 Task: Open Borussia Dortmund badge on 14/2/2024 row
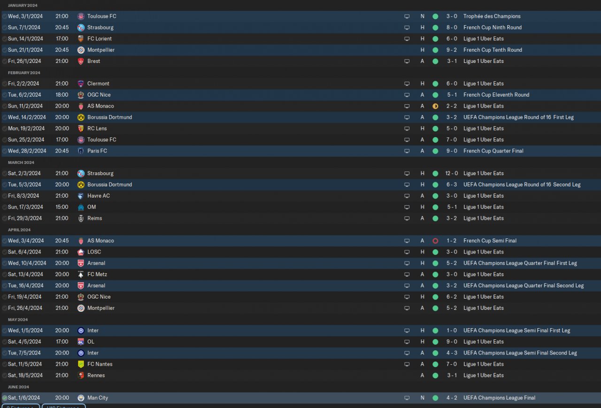81,117
